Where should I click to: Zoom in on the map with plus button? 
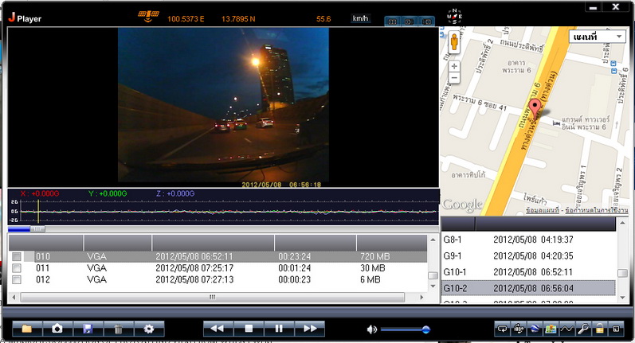pyautogui.click(x=454, y=66)
